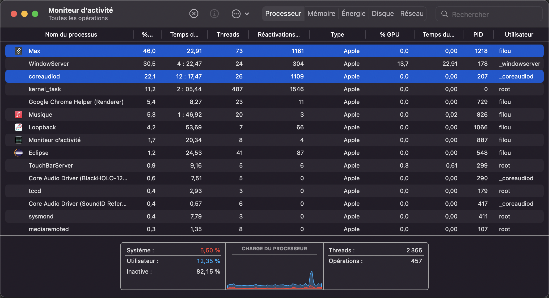The width and height of the screenshot is (549, 298).
Task: Click the magnifying glass search icon
Action: (445, 14)
